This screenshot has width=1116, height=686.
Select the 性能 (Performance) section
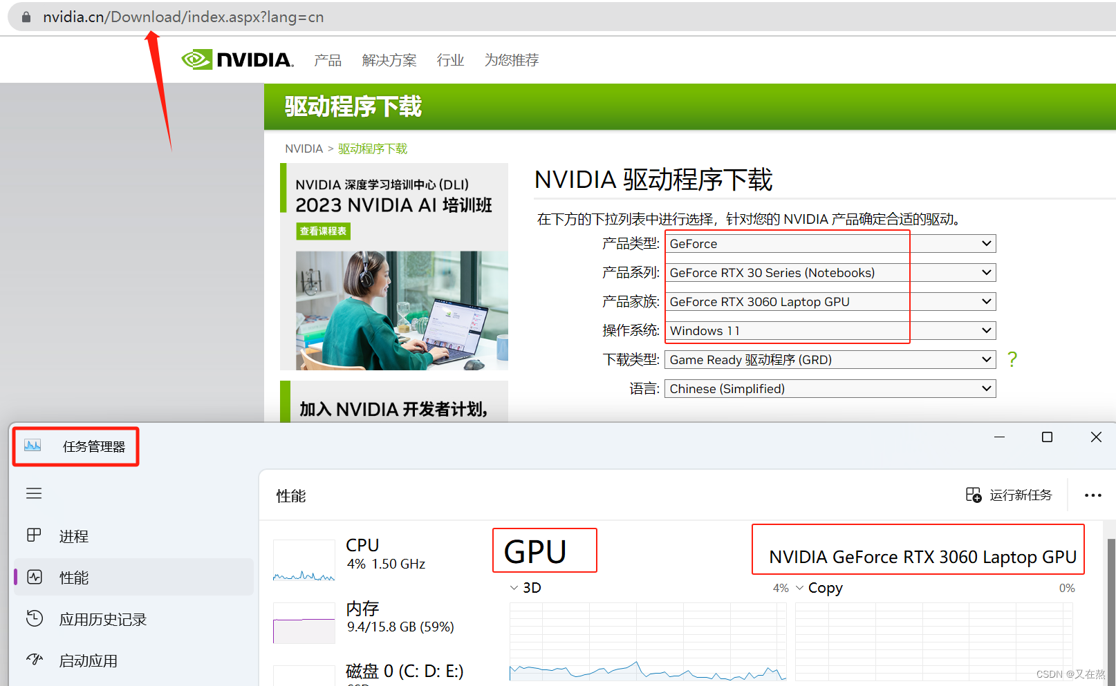click(x=74, y=578)
